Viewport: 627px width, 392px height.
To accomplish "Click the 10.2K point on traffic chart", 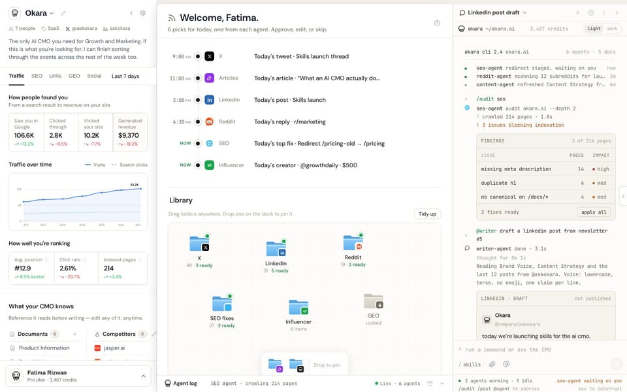I will pyautogui.click(x=141, y=189).
